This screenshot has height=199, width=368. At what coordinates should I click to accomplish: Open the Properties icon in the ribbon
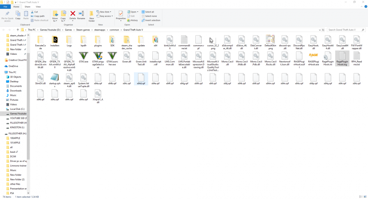coord(121,15)
